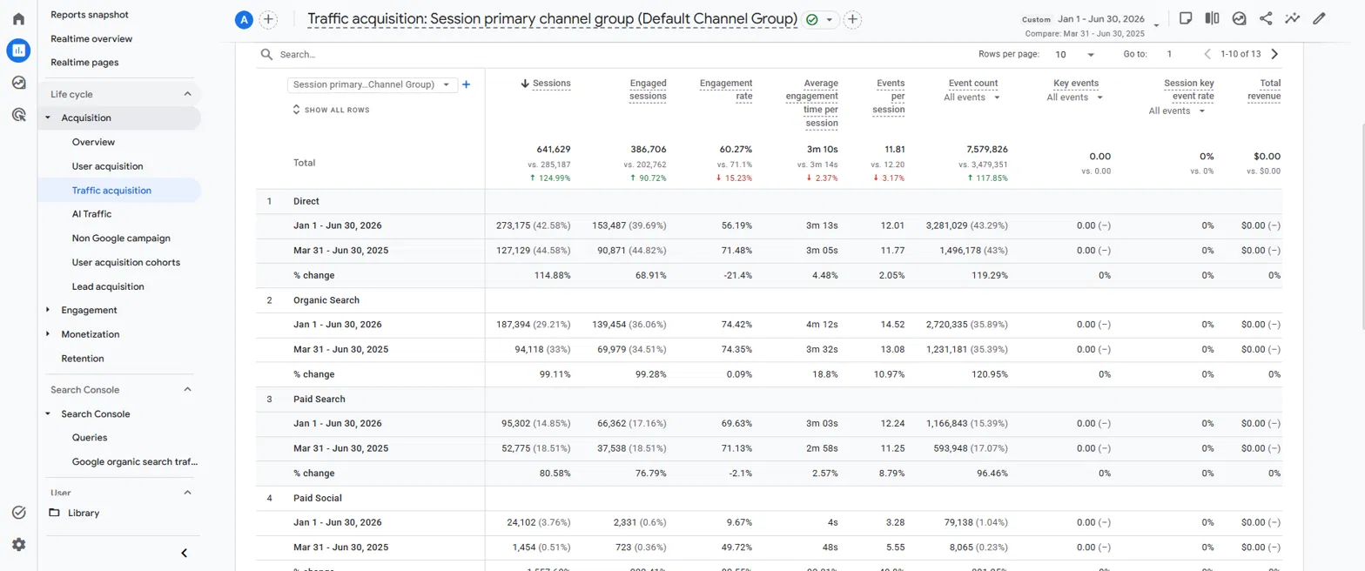
Task: Select Traffic acquisition in sidebar
Action: point(111,190)
